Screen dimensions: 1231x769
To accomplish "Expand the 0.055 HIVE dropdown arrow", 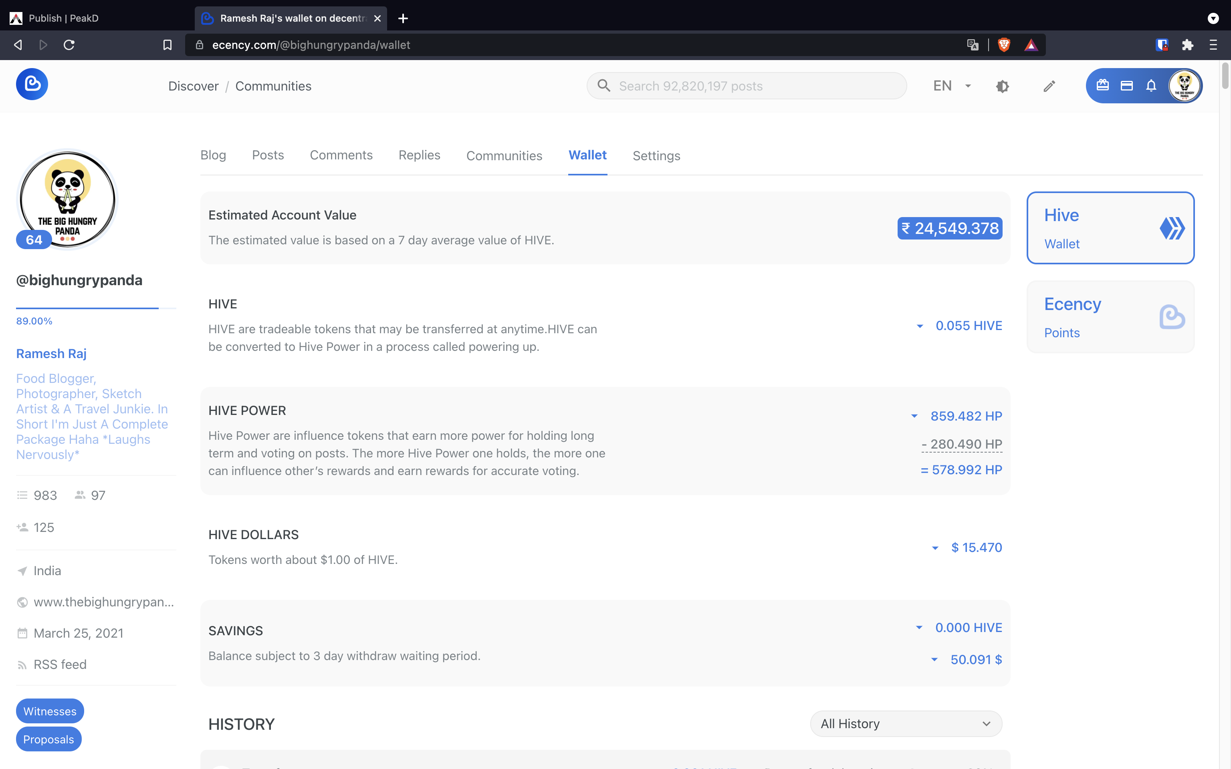I will pyautogui.click(x=920, y=326).
